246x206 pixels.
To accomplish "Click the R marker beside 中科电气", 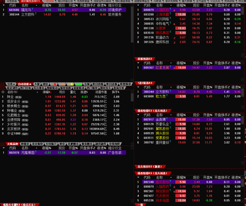I will coord(174,24).
